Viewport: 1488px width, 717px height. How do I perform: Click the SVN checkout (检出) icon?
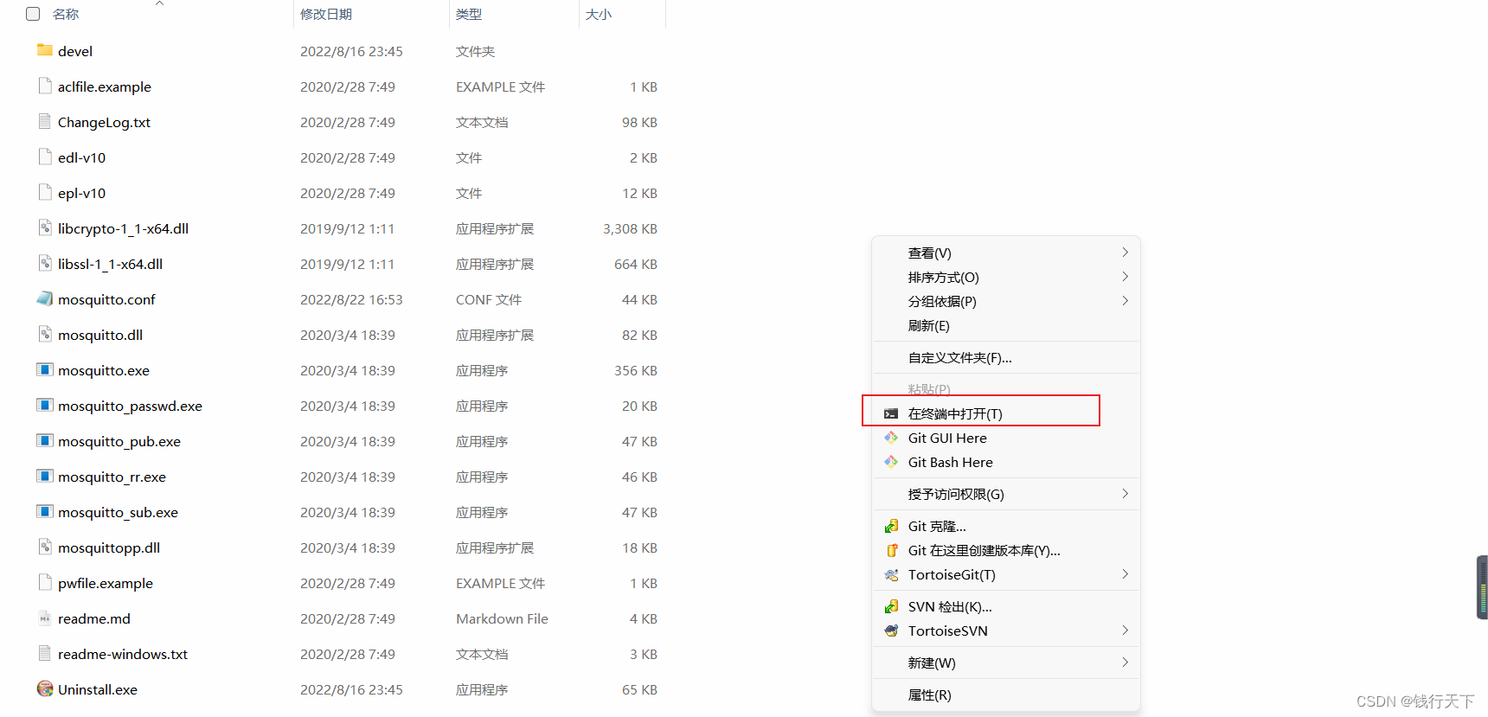pyautogui.click(x=891, y=606)
